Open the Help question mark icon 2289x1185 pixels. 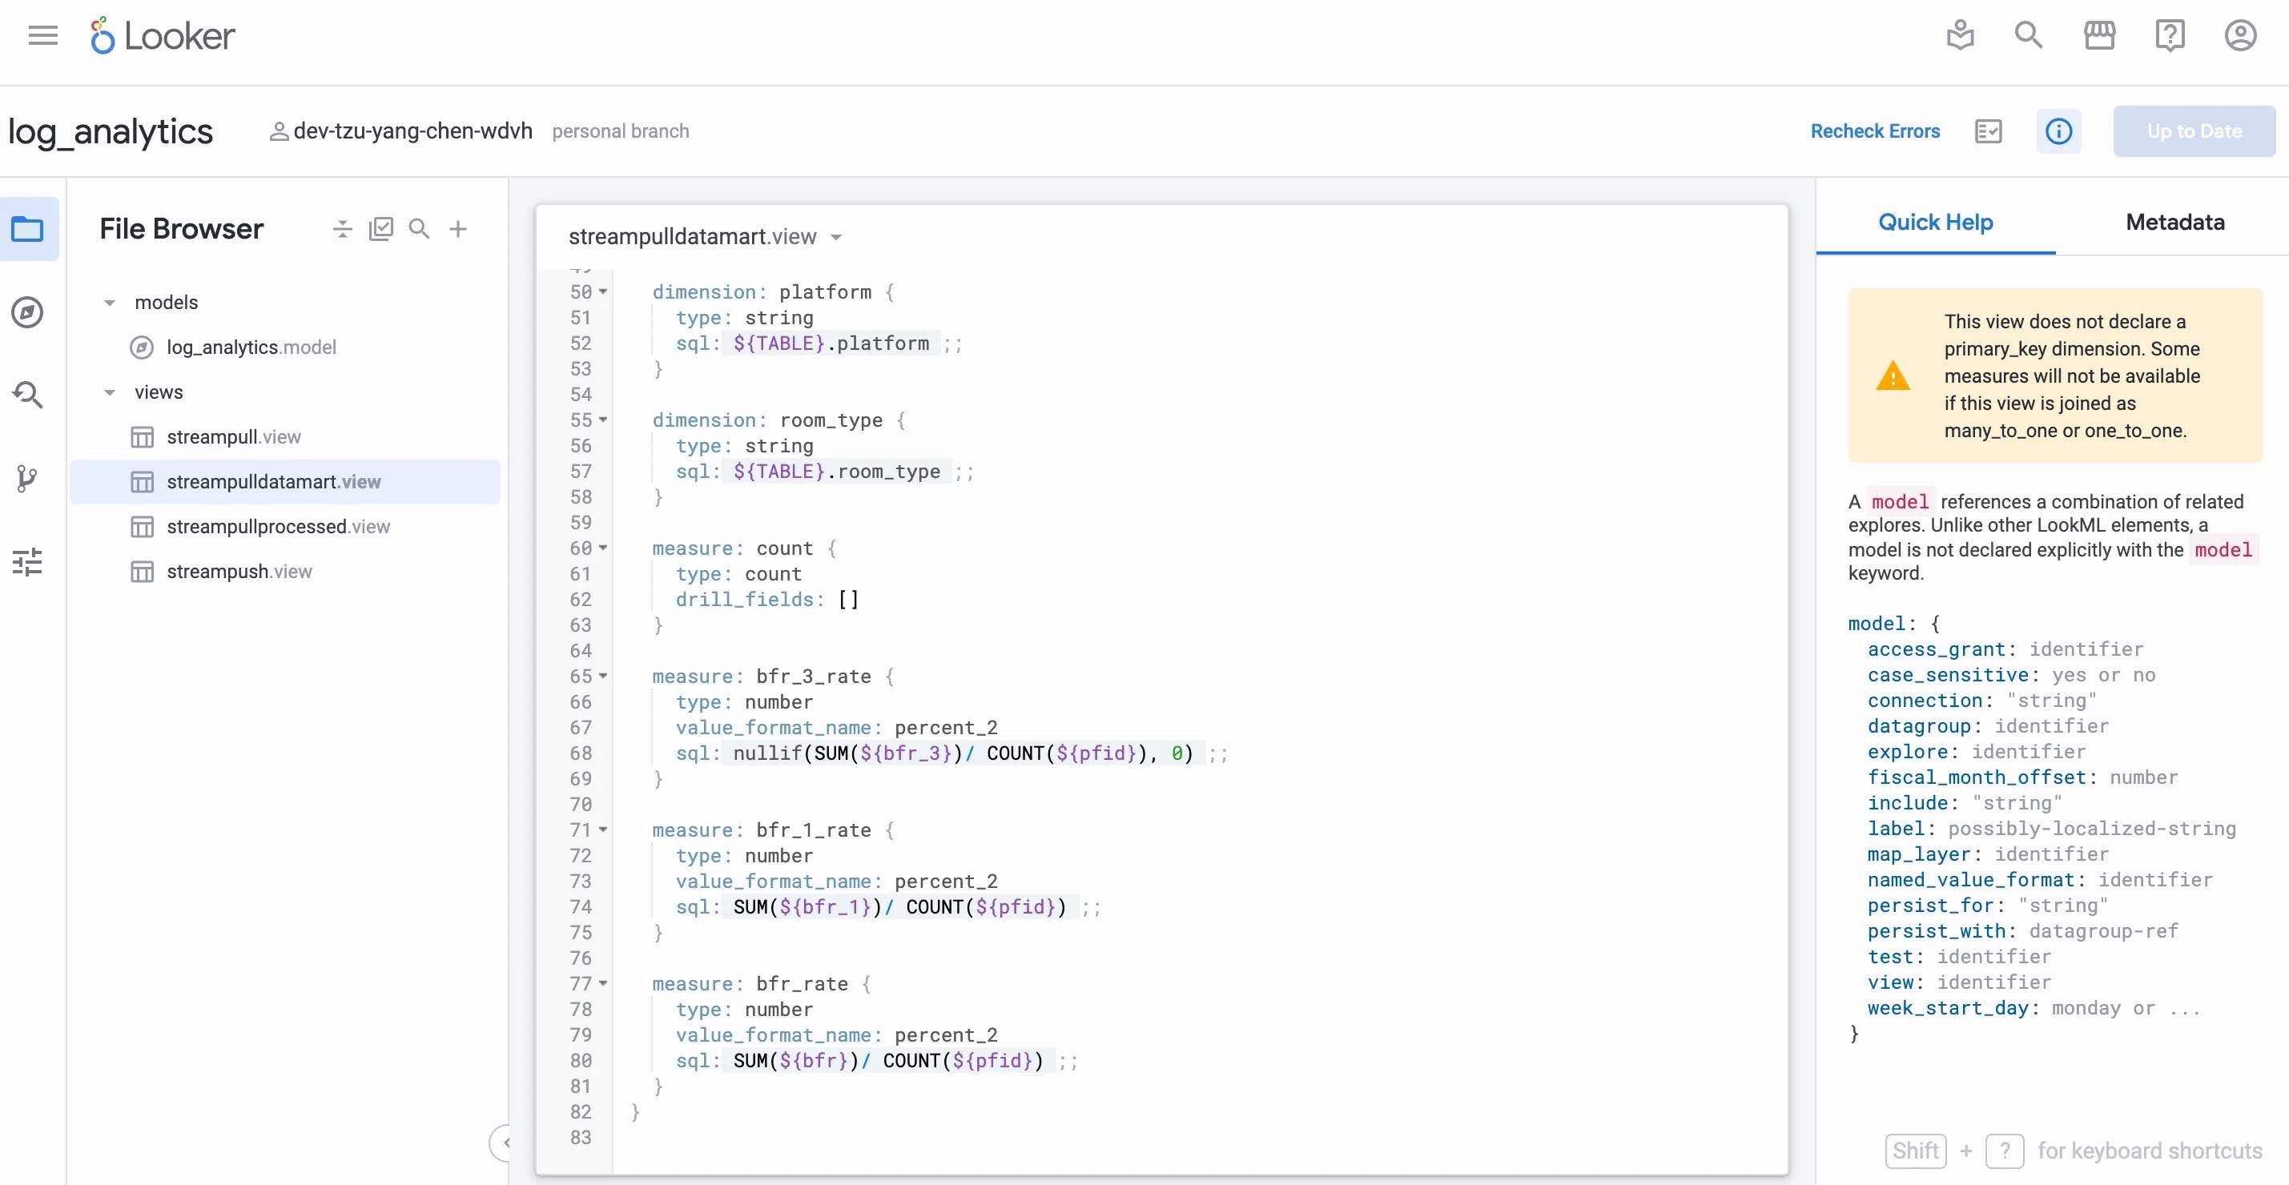click(2169, 35)
